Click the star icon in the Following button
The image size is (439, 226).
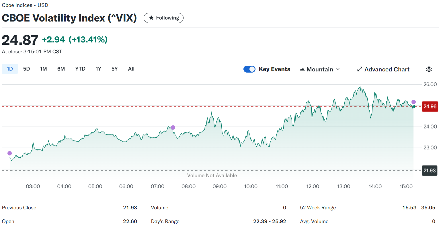[151, 18]
